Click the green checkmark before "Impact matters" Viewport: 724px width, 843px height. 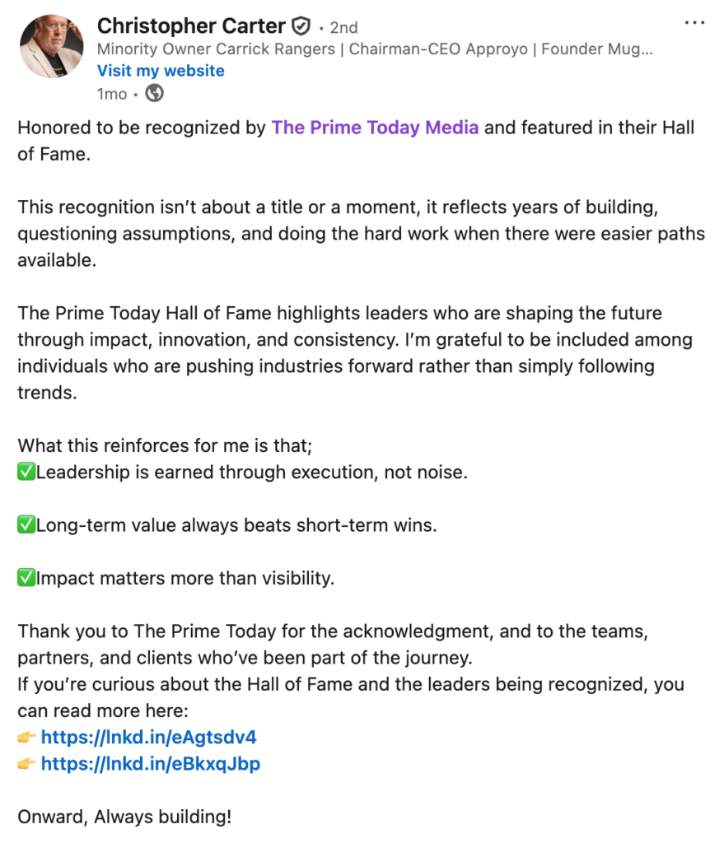click(26, 578)
